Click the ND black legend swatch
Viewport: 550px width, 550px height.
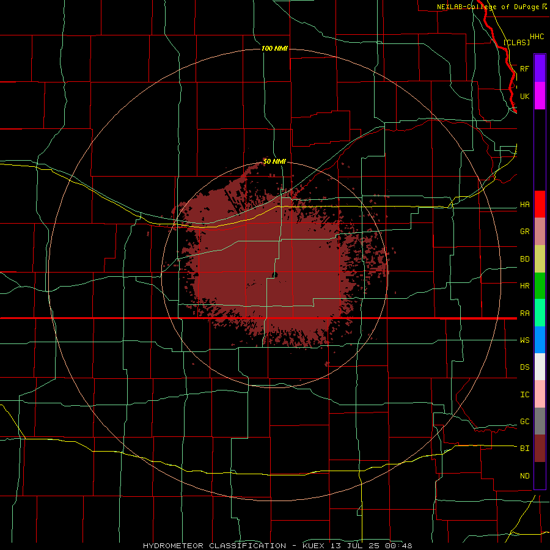click(540, 475)
